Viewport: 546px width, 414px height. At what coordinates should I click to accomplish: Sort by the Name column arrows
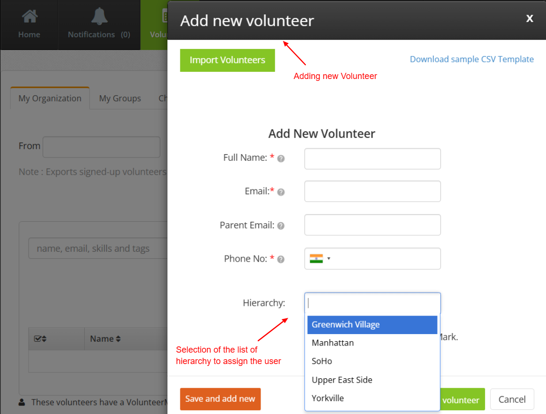click(119, 338)
